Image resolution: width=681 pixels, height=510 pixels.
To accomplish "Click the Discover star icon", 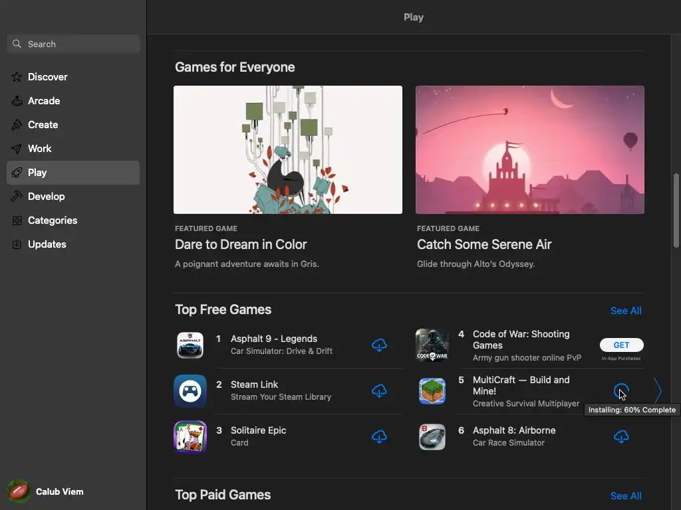I will pyautogui.click(x=17, y=77).
